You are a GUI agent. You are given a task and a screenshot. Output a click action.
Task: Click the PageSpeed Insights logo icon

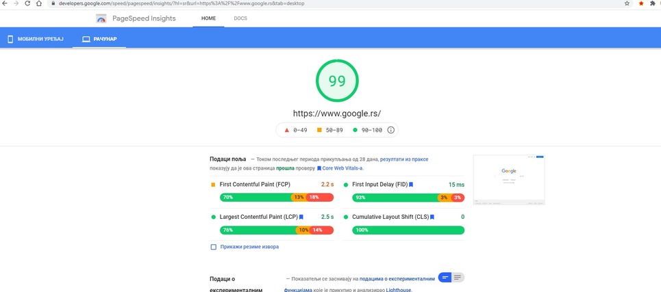point(101,18)
